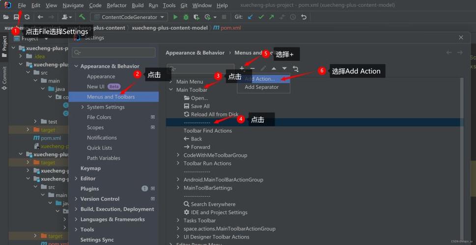Close the Settings dialog
This screenshot has width=476, height=245.
click(461, 37)
